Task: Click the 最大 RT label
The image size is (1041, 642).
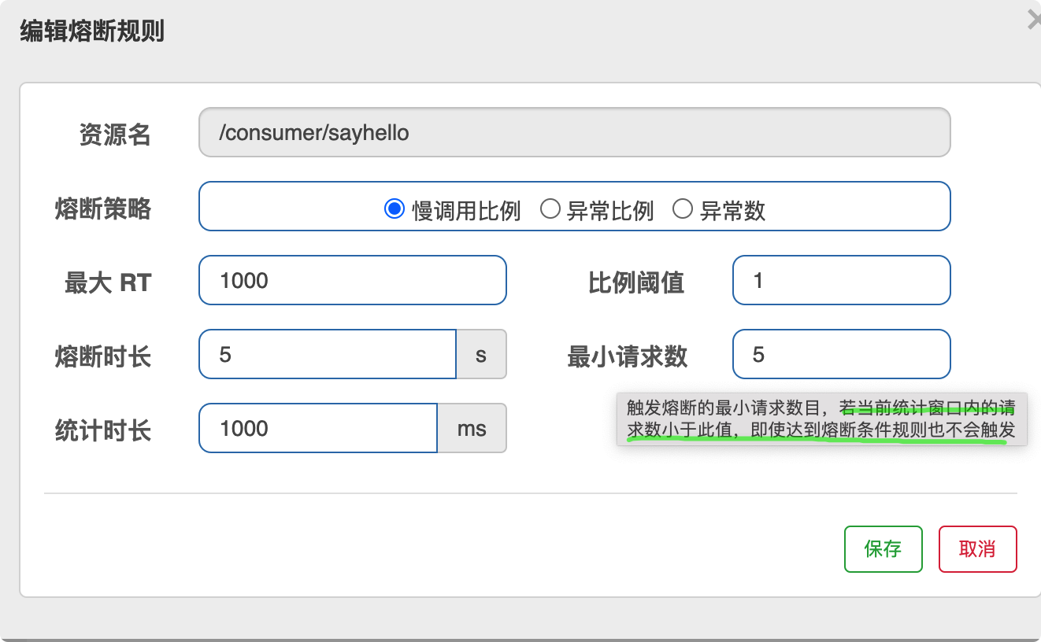Action: 108,283
